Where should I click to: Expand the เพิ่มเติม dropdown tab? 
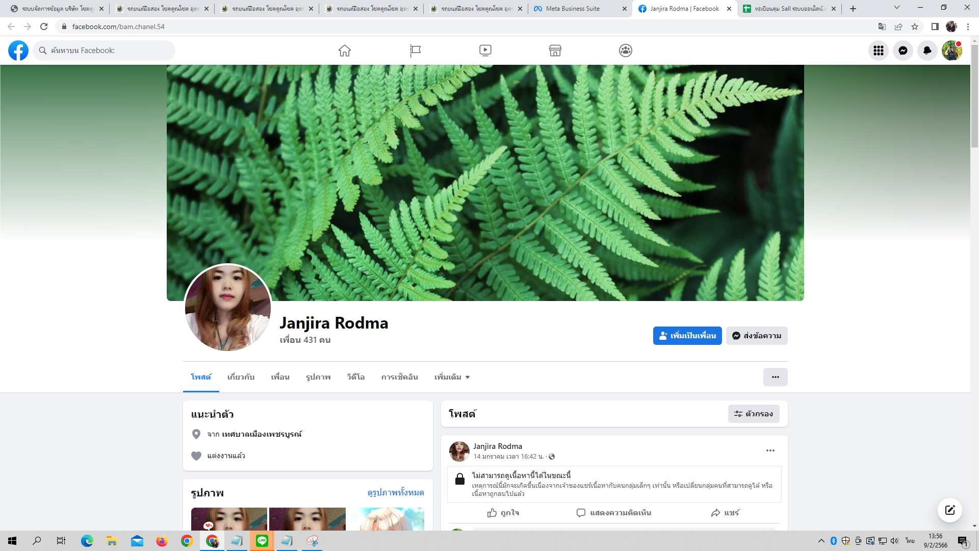pyautogui.click(x=452, y=377)
